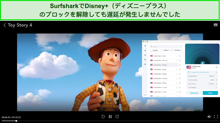Viewport: 220px width, 123px height.
Task: Click the server load icon for San Jose
Action: click(177, 78)
